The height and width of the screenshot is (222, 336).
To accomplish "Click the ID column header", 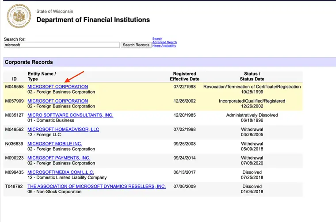I will tap(14, 79).
